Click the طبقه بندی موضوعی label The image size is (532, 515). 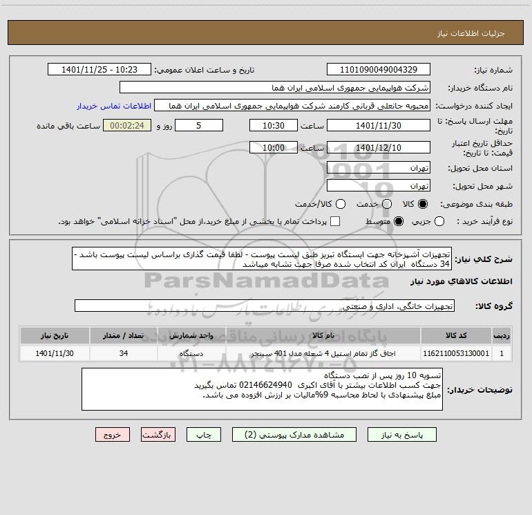pos(476,204)
